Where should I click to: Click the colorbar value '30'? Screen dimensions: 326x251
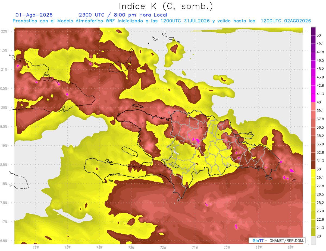tap(319, 169)
